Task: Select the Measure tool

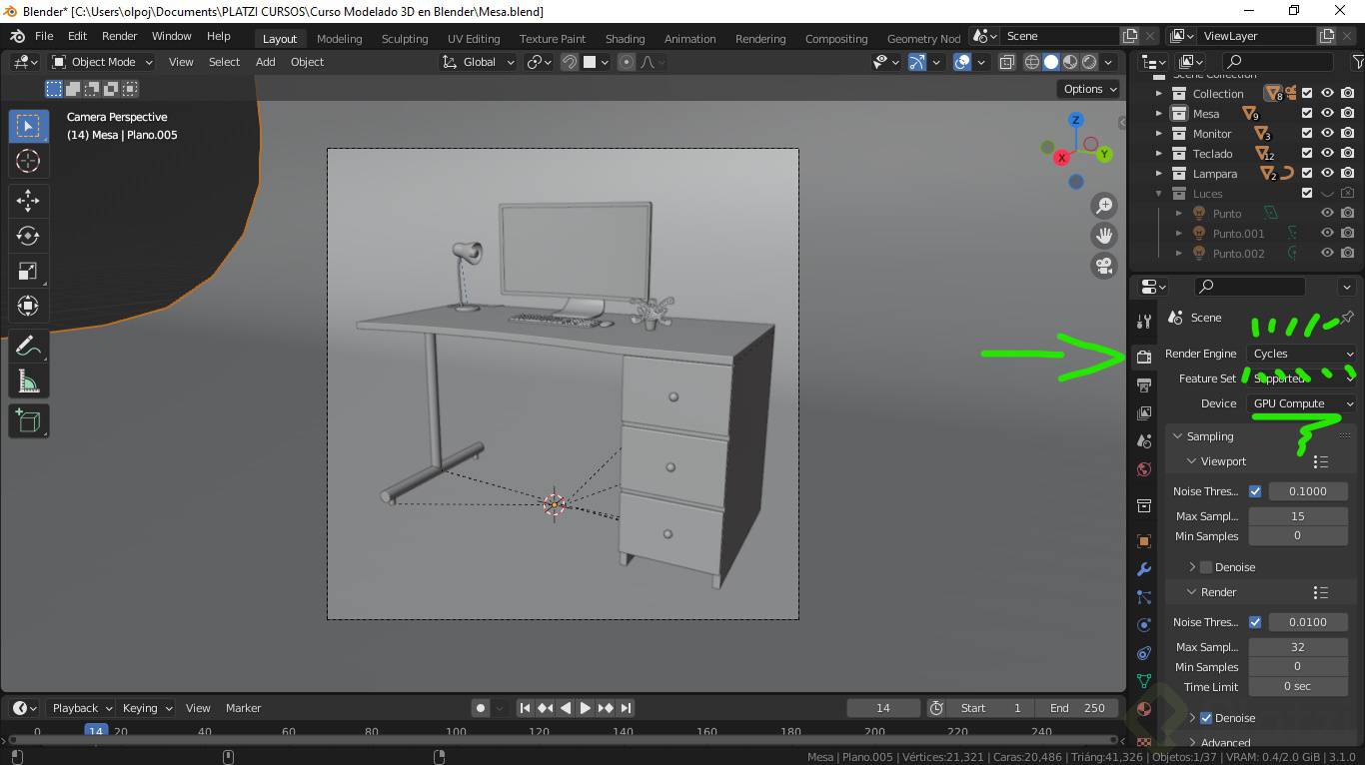Action: click(x=28, y=382)
